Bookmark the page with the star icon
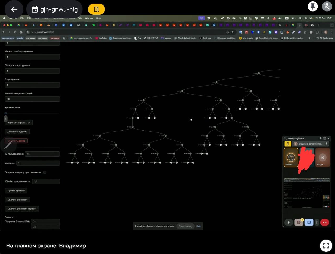The image size is (335, 254). click(x=232, y=32)
